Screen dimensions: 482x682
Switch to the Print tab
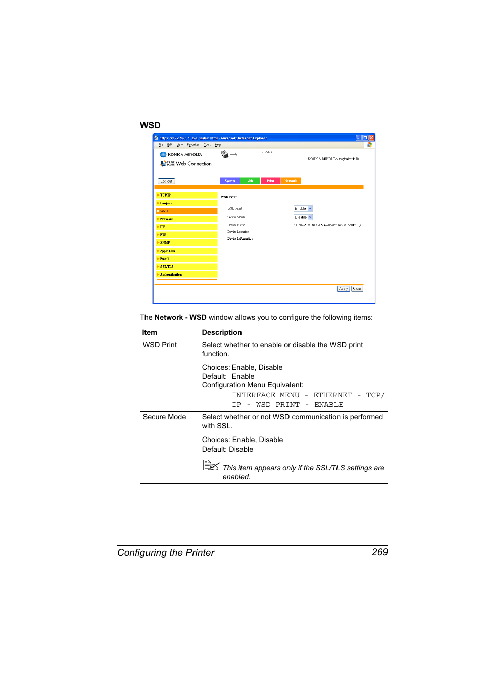click(271, 181)
